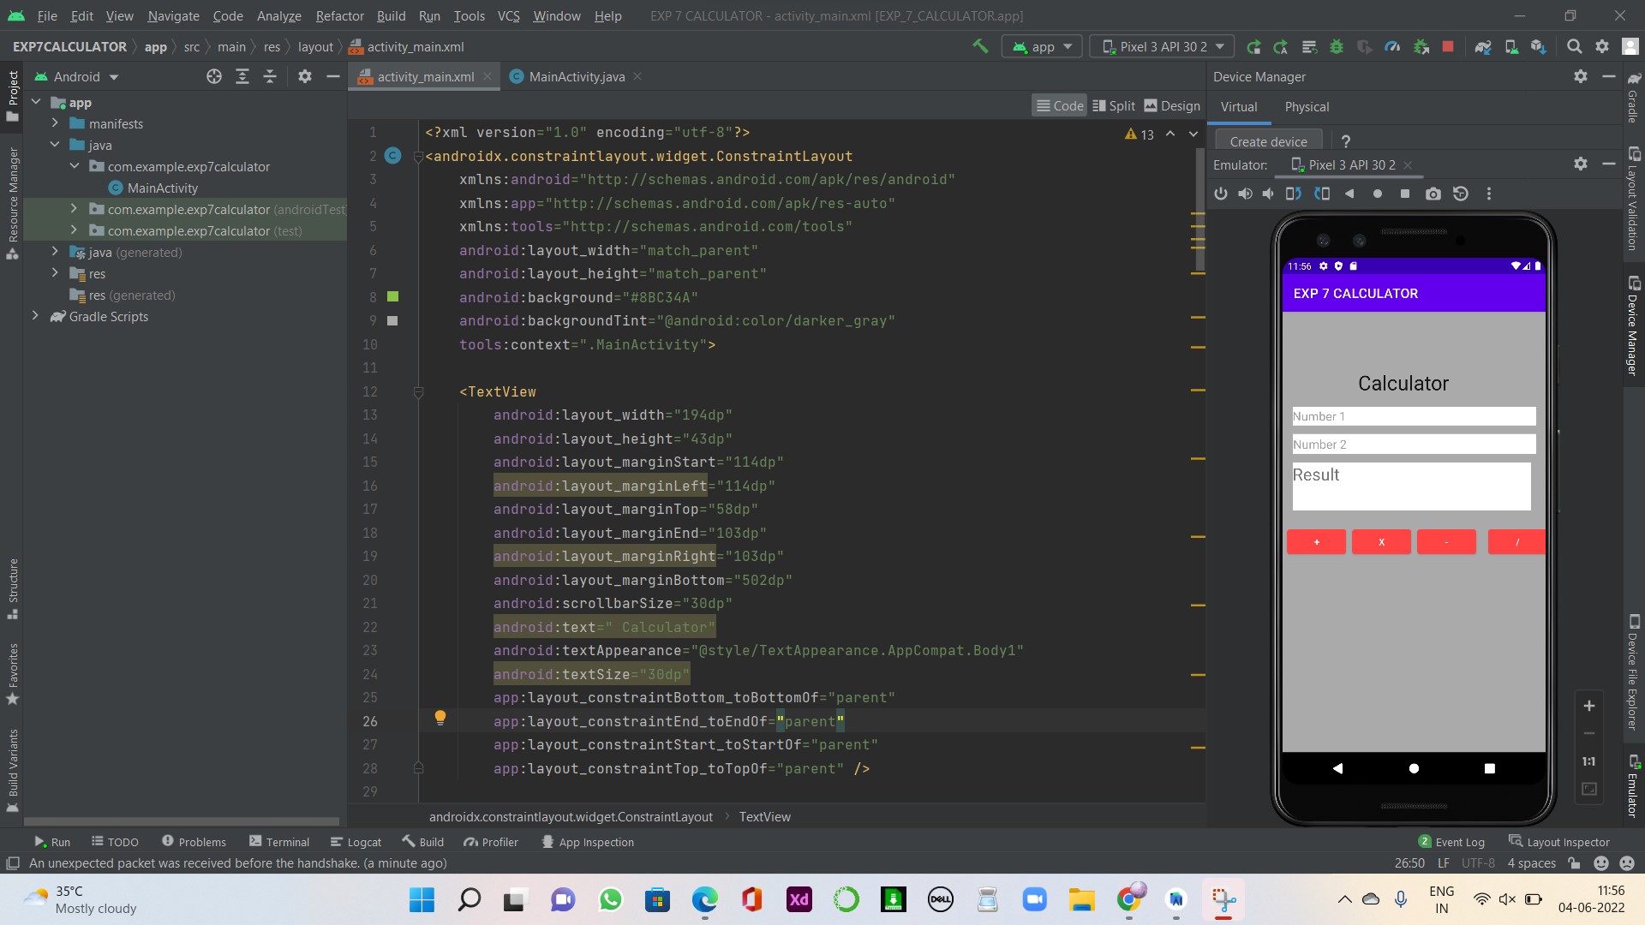The image size is (1645, 925).
Task: Click the Create device button
Action: tap(1268, 141)
